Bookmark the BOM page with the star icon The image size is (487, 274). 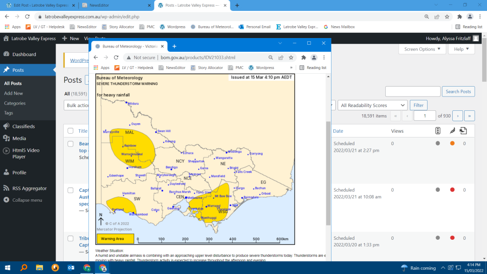[x=291, y=58]
